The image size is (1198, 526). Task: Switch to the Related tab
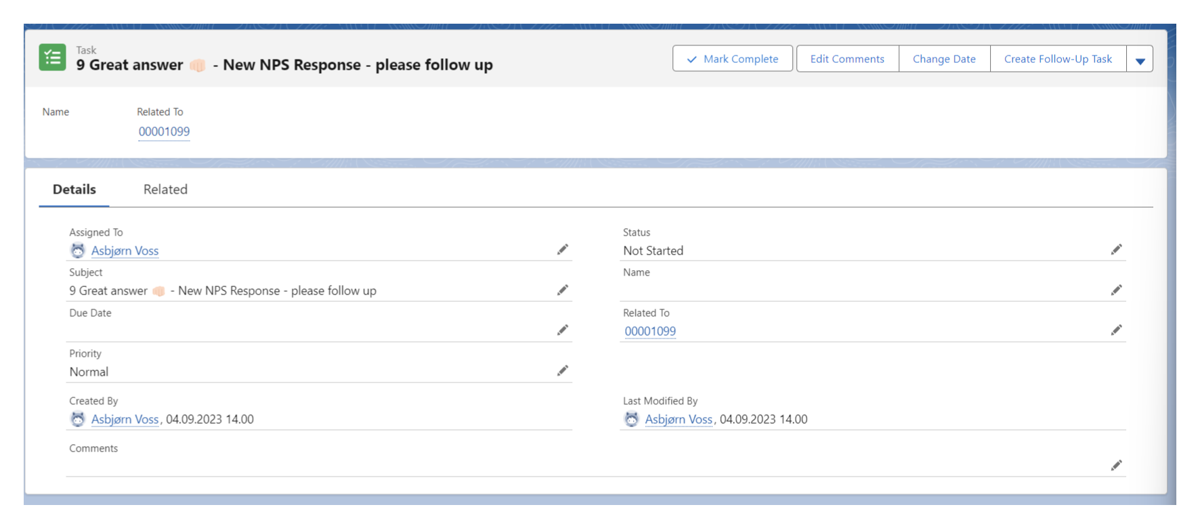click(165, 190)
